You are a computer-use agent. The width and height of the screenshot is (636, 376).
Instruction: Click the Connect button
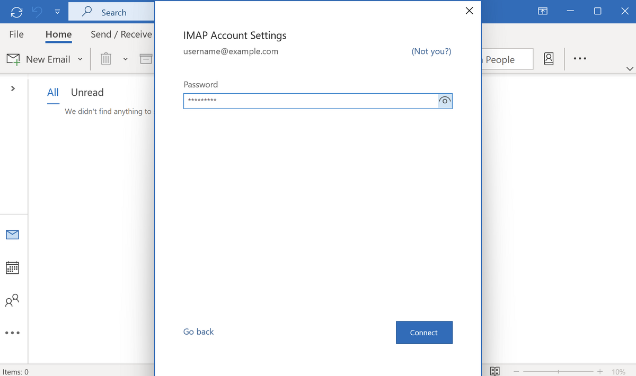[x=424, y=333]
